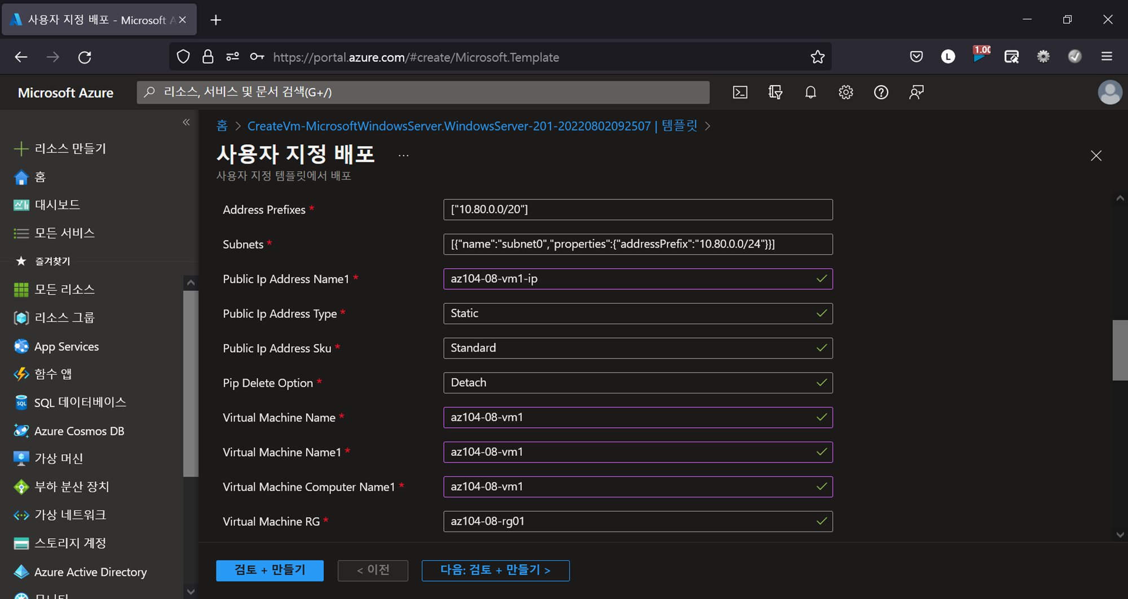Open 모든 서비스 in sidebar
The width and height of the screenshot is (1128, 599).
(54, 233)
